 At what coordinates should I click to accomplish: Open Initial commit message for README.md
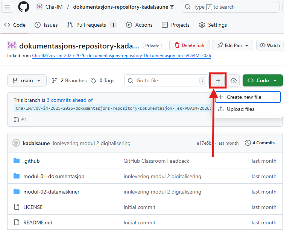click(x=140, y=222)
